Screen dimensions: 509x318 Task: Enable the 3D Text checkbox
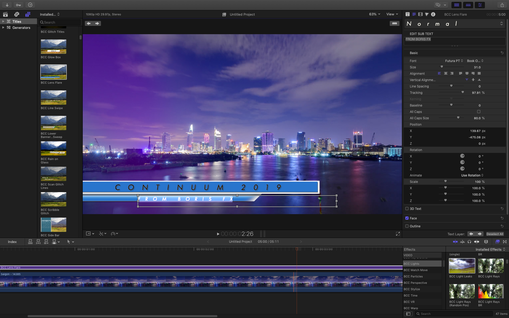(x=407, y=209)
